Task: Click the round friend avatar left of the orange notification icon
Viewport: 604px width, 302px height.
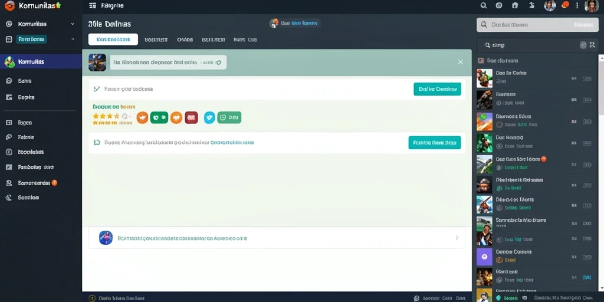Action: [550, 5]
